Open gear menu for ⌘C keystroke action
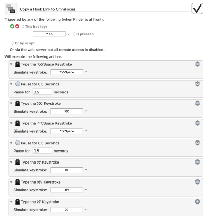 197,103
